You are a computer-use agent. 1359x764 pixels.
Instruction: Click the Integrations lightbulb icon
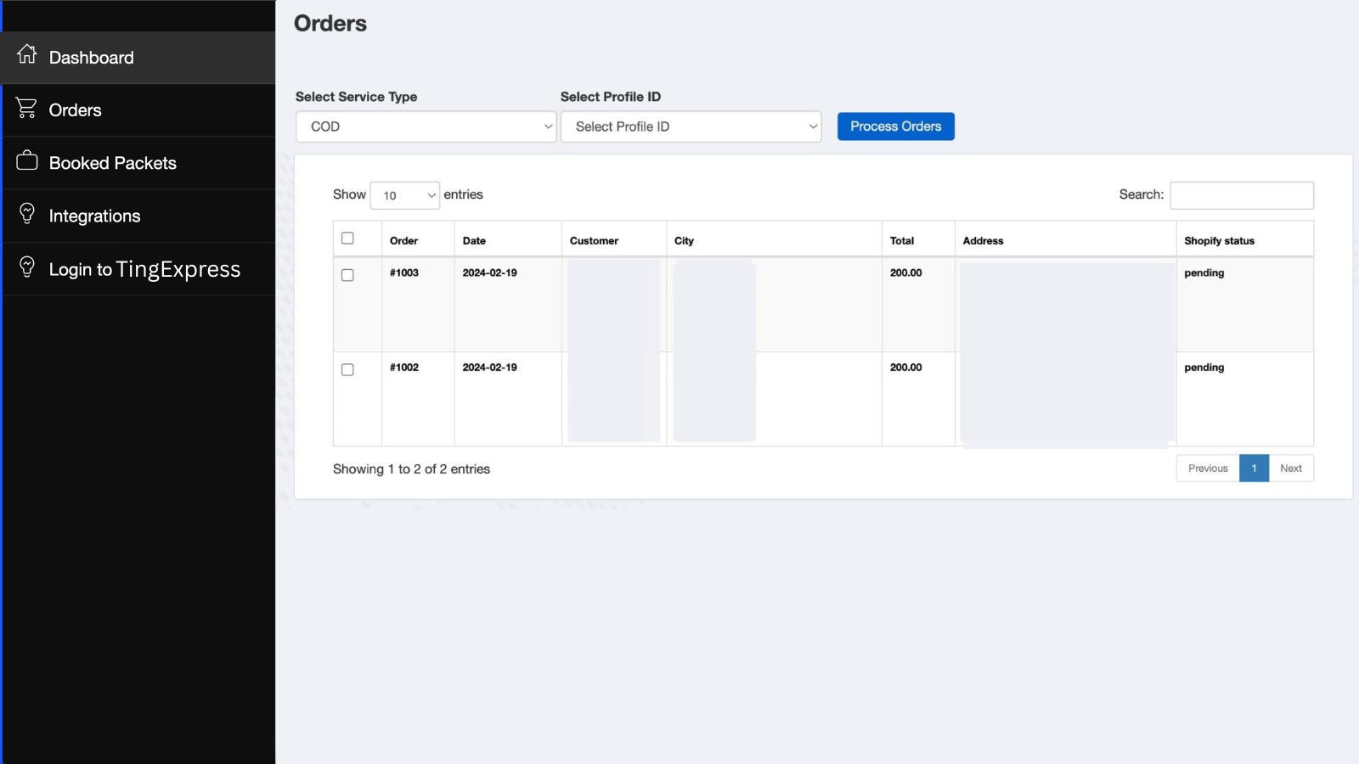pos(26,215)
